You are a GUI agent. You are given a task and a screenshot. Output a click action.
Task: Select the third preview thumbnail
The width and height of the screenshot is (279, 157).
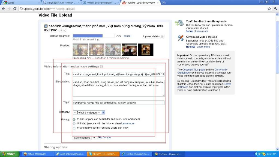click(x=113, y=50)
